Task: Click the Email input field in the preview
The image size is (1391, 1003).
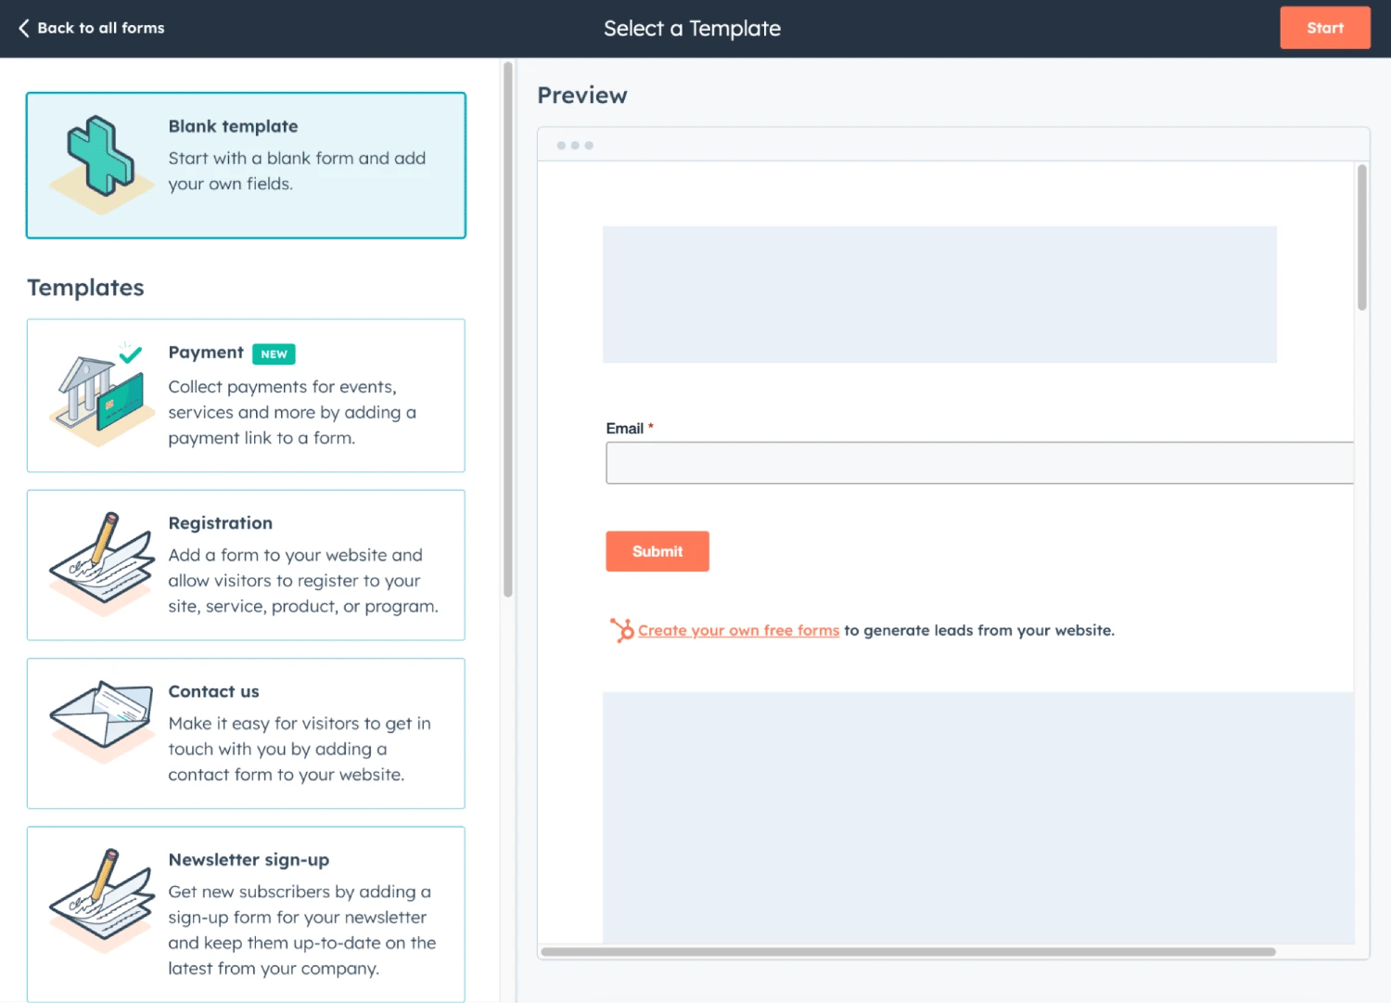Action: pos(978,462)
